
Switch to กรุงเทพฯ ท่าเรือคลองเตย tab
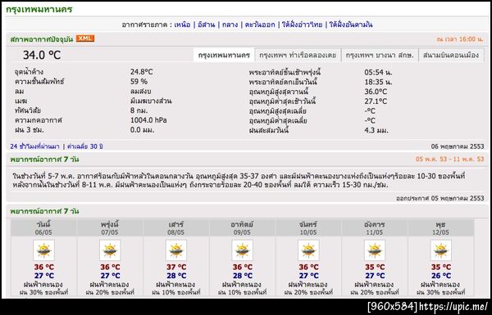point(298,55)
